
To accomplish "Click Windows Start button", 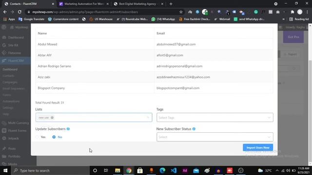I will coord(5,171).
